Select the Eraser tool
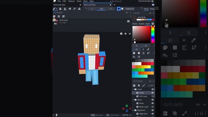Screen dimensions: 208x117 tap(70, 9)
